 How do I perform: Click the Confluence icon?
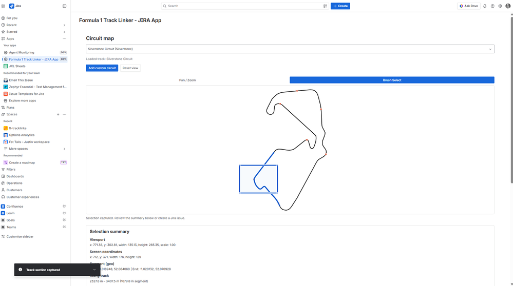[x=3, y=207]
